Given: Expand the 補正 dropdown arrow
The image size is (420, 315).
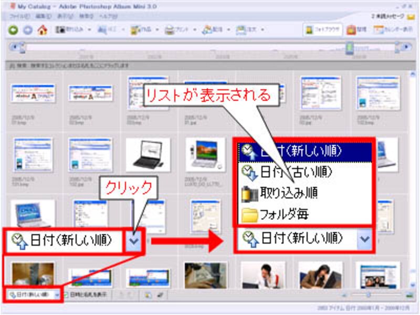Looking at the screenshot, I should (x=123, y=29).
